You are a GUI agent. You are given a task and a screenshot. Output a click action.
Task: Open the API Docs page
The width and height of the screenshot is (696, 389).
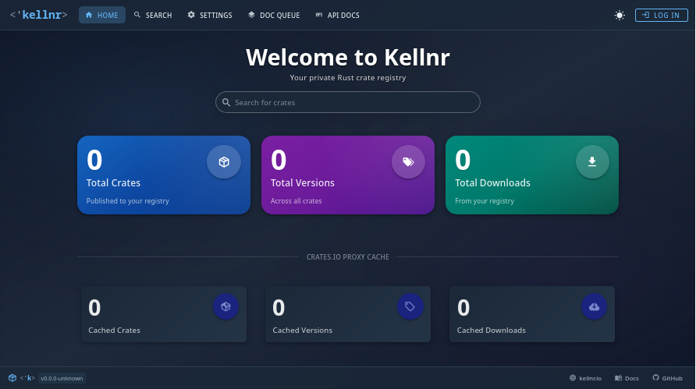point(337,15)
